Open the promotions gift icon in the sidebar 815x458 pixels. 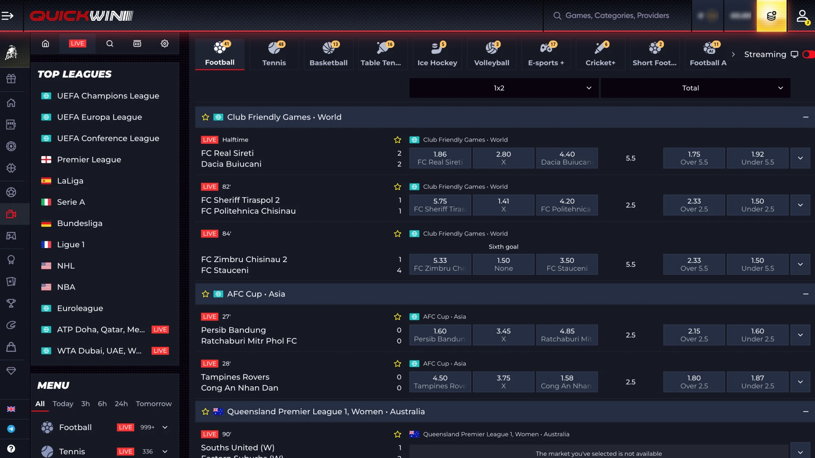11,78
